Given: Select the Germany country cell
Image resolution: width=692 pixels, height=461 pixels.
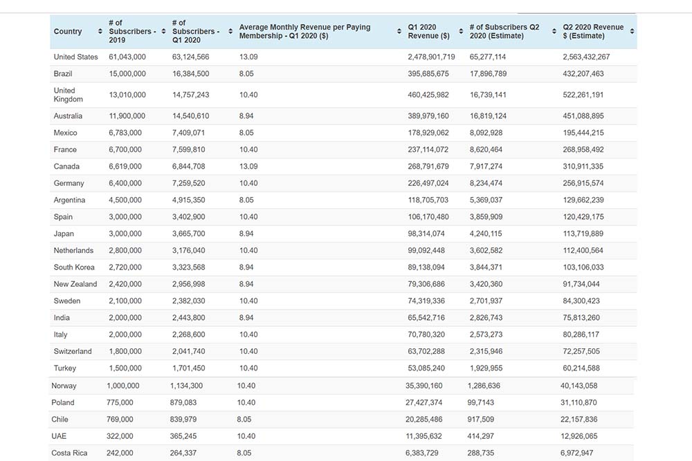Looking at the screenshot, I should (69, 183).
